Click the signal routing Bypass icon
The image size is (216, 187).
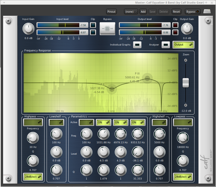pos(107,28)
